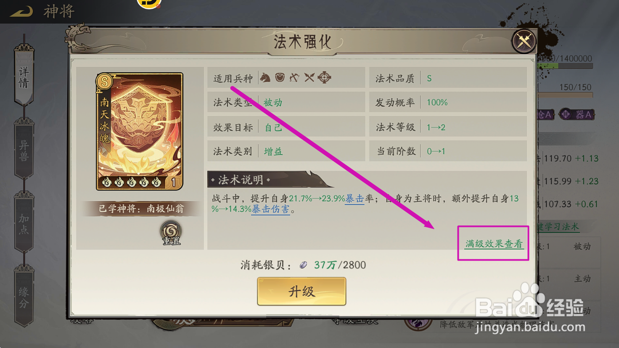The width and height of the screenshot is (619, 348).
Task: Open the 暴击 keyword link
Action: 354,199
